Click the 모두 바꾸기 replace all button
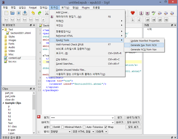 click(x=133, y=122)
